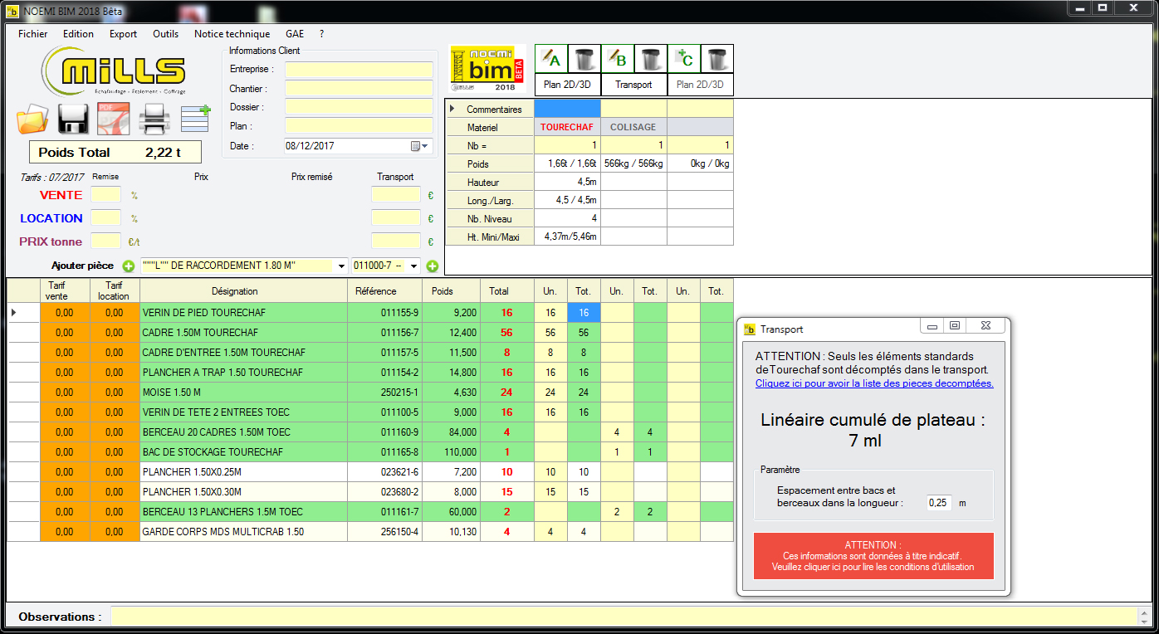1159x634 pixels.
Task: Click the weight cell 84,000
Action: pos(451,432)
